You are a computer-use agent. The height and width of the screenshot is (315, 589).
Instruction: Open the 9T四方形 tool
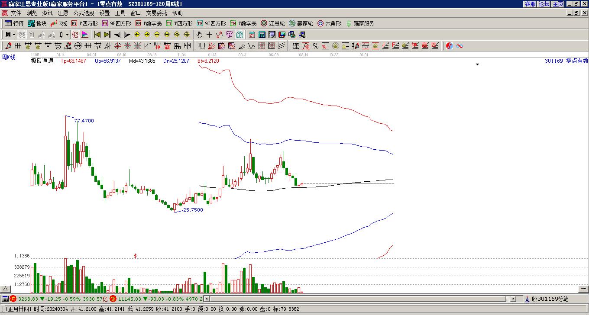pyautogui.click(x=211, y=23)
